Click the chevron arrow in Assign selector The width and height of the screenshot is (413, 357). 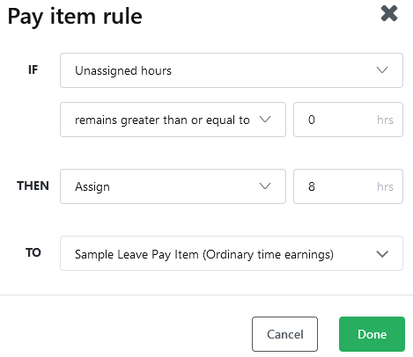265,186
